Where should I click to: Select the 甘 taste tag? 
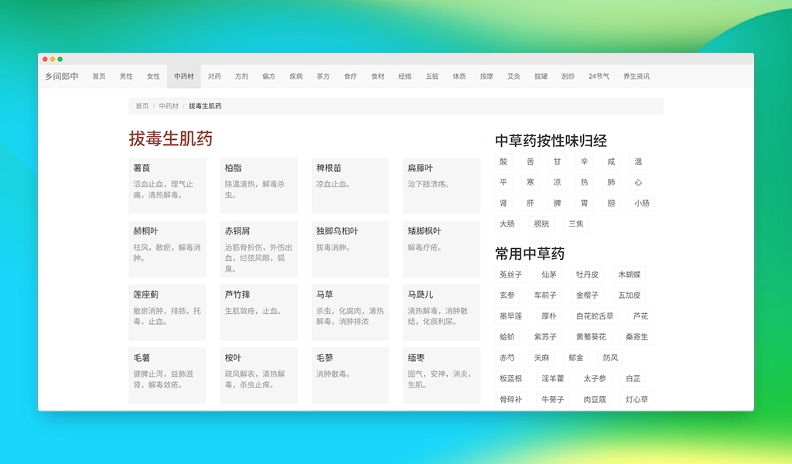(x=557, y=162)
